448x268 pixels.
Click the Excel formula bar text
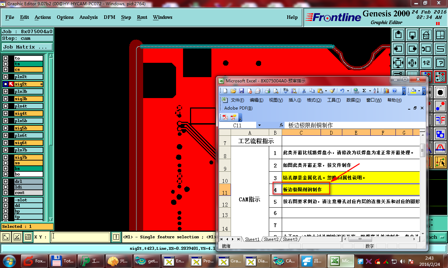pyautogui.click(x=311, y=125)
